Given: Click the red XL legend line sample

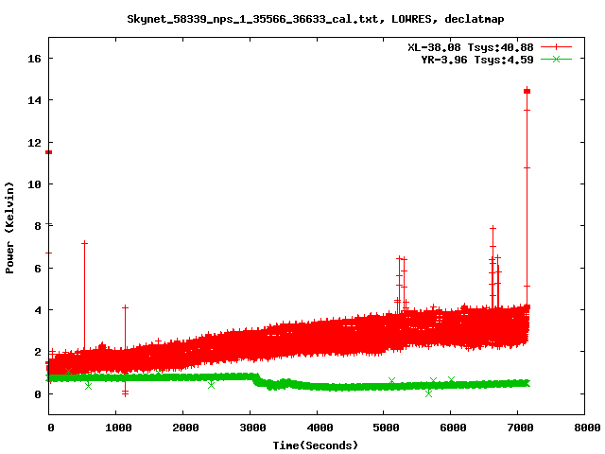Looking at the screenshot, I should click(557, 46).
